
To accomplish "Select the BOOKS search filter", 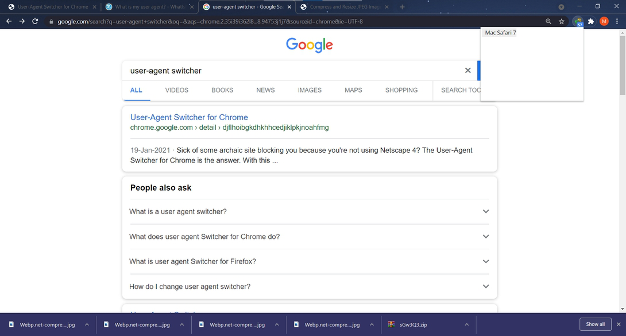I will 222,90.
